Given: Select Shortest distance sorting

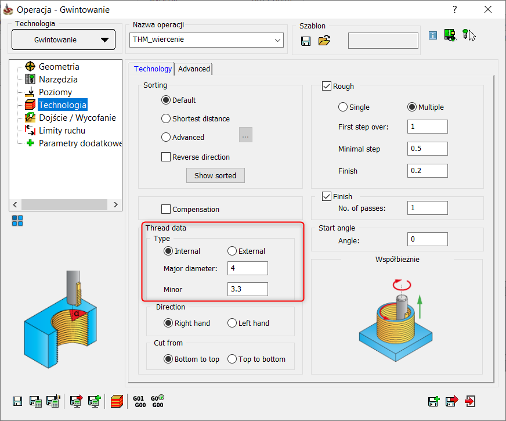Looking at the screenshot, I should click(166, 118).
